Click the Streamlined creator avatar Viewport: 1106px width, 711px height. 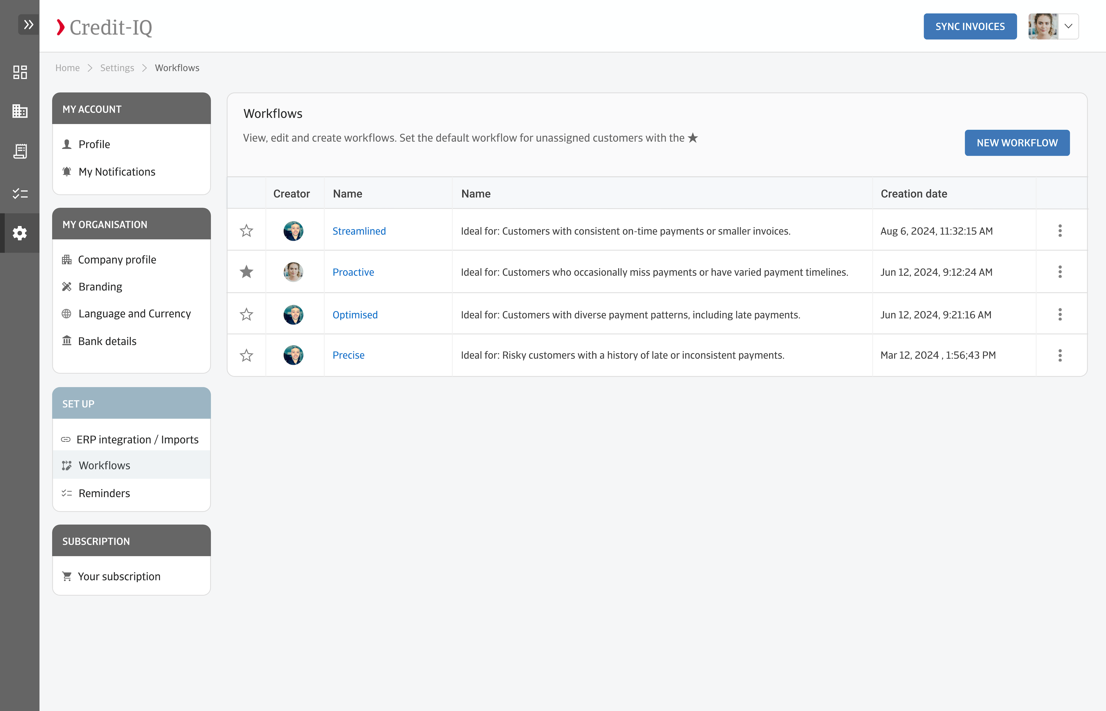(x=293, y=231)
